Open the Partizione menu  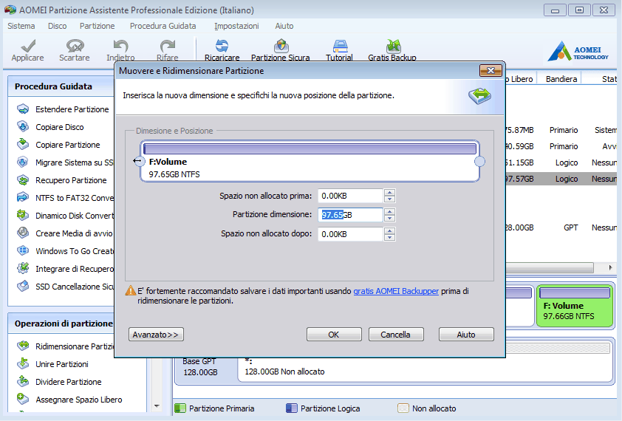98,26
